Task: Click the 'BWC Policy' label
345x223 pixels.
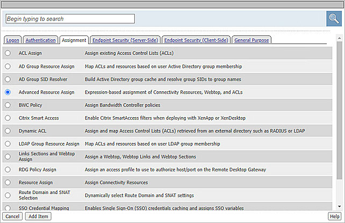Action: pyautogui.click(x=31, y=105)
